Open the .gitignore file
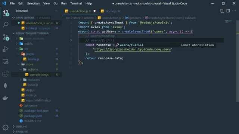 [x=37, y=106]
